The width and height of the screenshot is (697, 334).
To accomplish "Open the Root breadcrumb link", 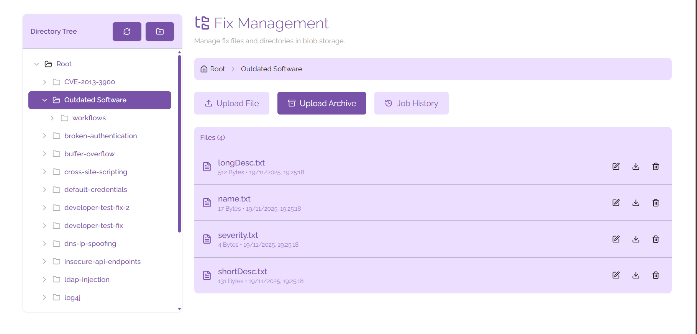I will tap(218, 69).
